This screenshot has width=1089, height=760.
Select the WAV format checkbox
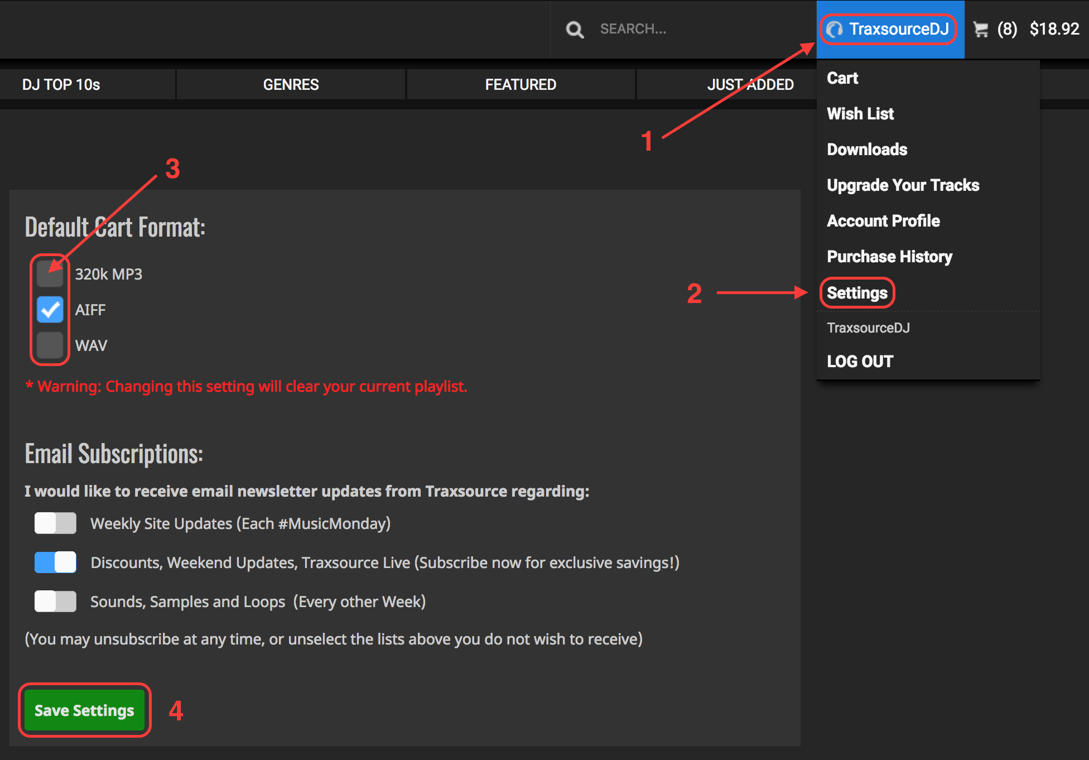[x=50, y=345]
